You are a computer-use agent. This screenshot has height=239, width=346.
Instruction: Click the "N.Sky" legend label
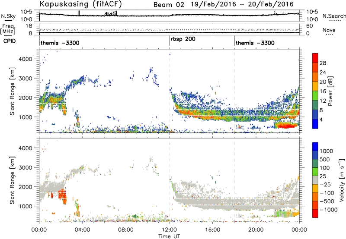click(8, 16)
